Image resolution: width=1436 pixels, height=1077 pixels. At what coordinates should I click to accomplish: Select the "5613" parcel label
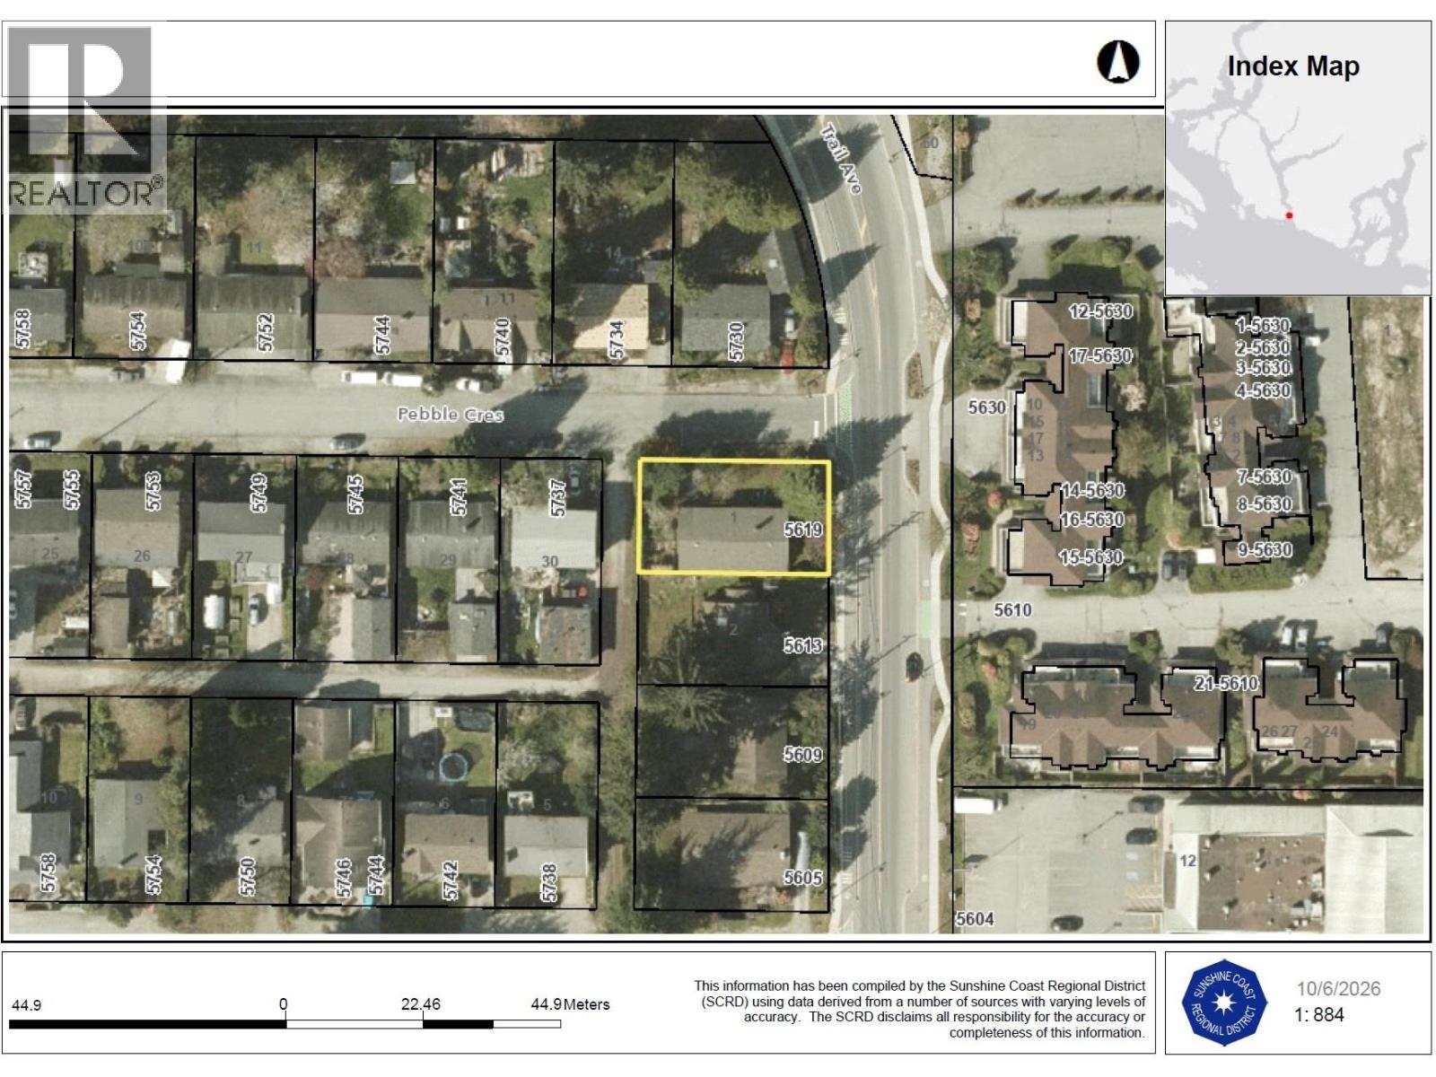[x=802, y=645]
